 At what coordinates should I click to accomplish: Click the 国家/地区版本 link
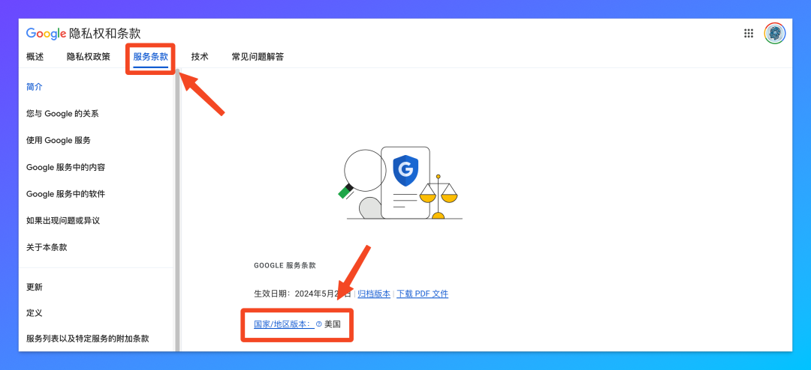tap(284, 324)
